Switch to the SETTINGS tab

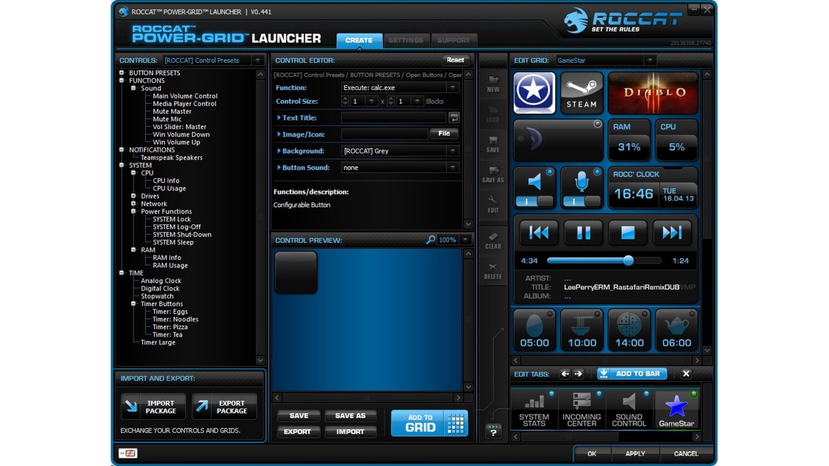(x=406, y=40)
